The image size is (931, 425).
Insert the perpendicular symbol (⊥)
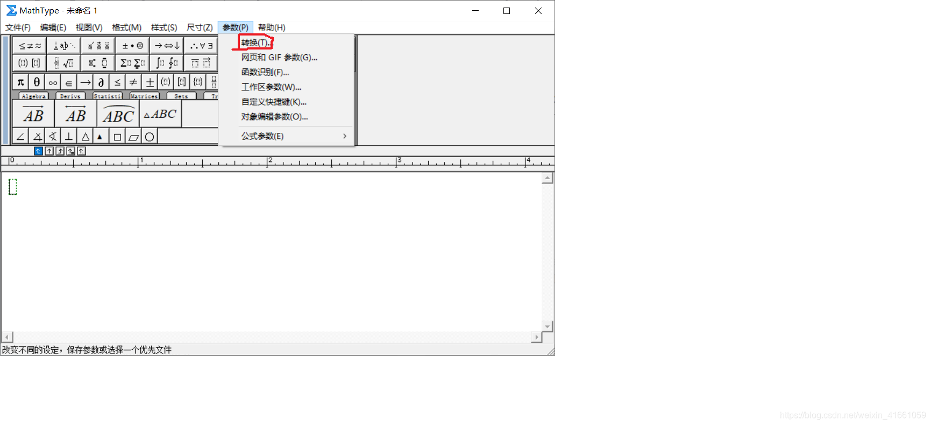tap(69, 137)
